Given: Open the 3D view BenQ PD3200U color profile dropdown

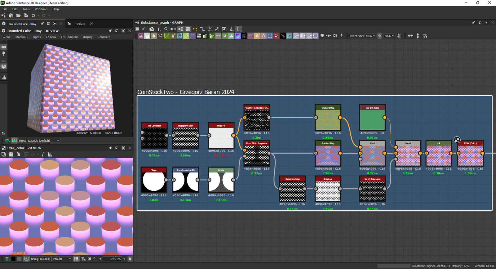Looking at the screenshot, I should [x=39, y=141].
